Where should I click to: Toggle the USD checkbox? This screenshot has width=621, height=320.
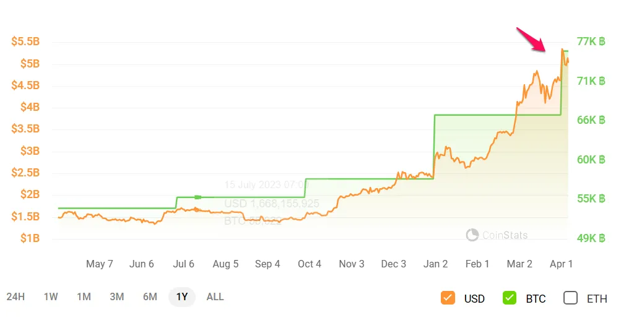pyautogui.click(x=448, y=298)
